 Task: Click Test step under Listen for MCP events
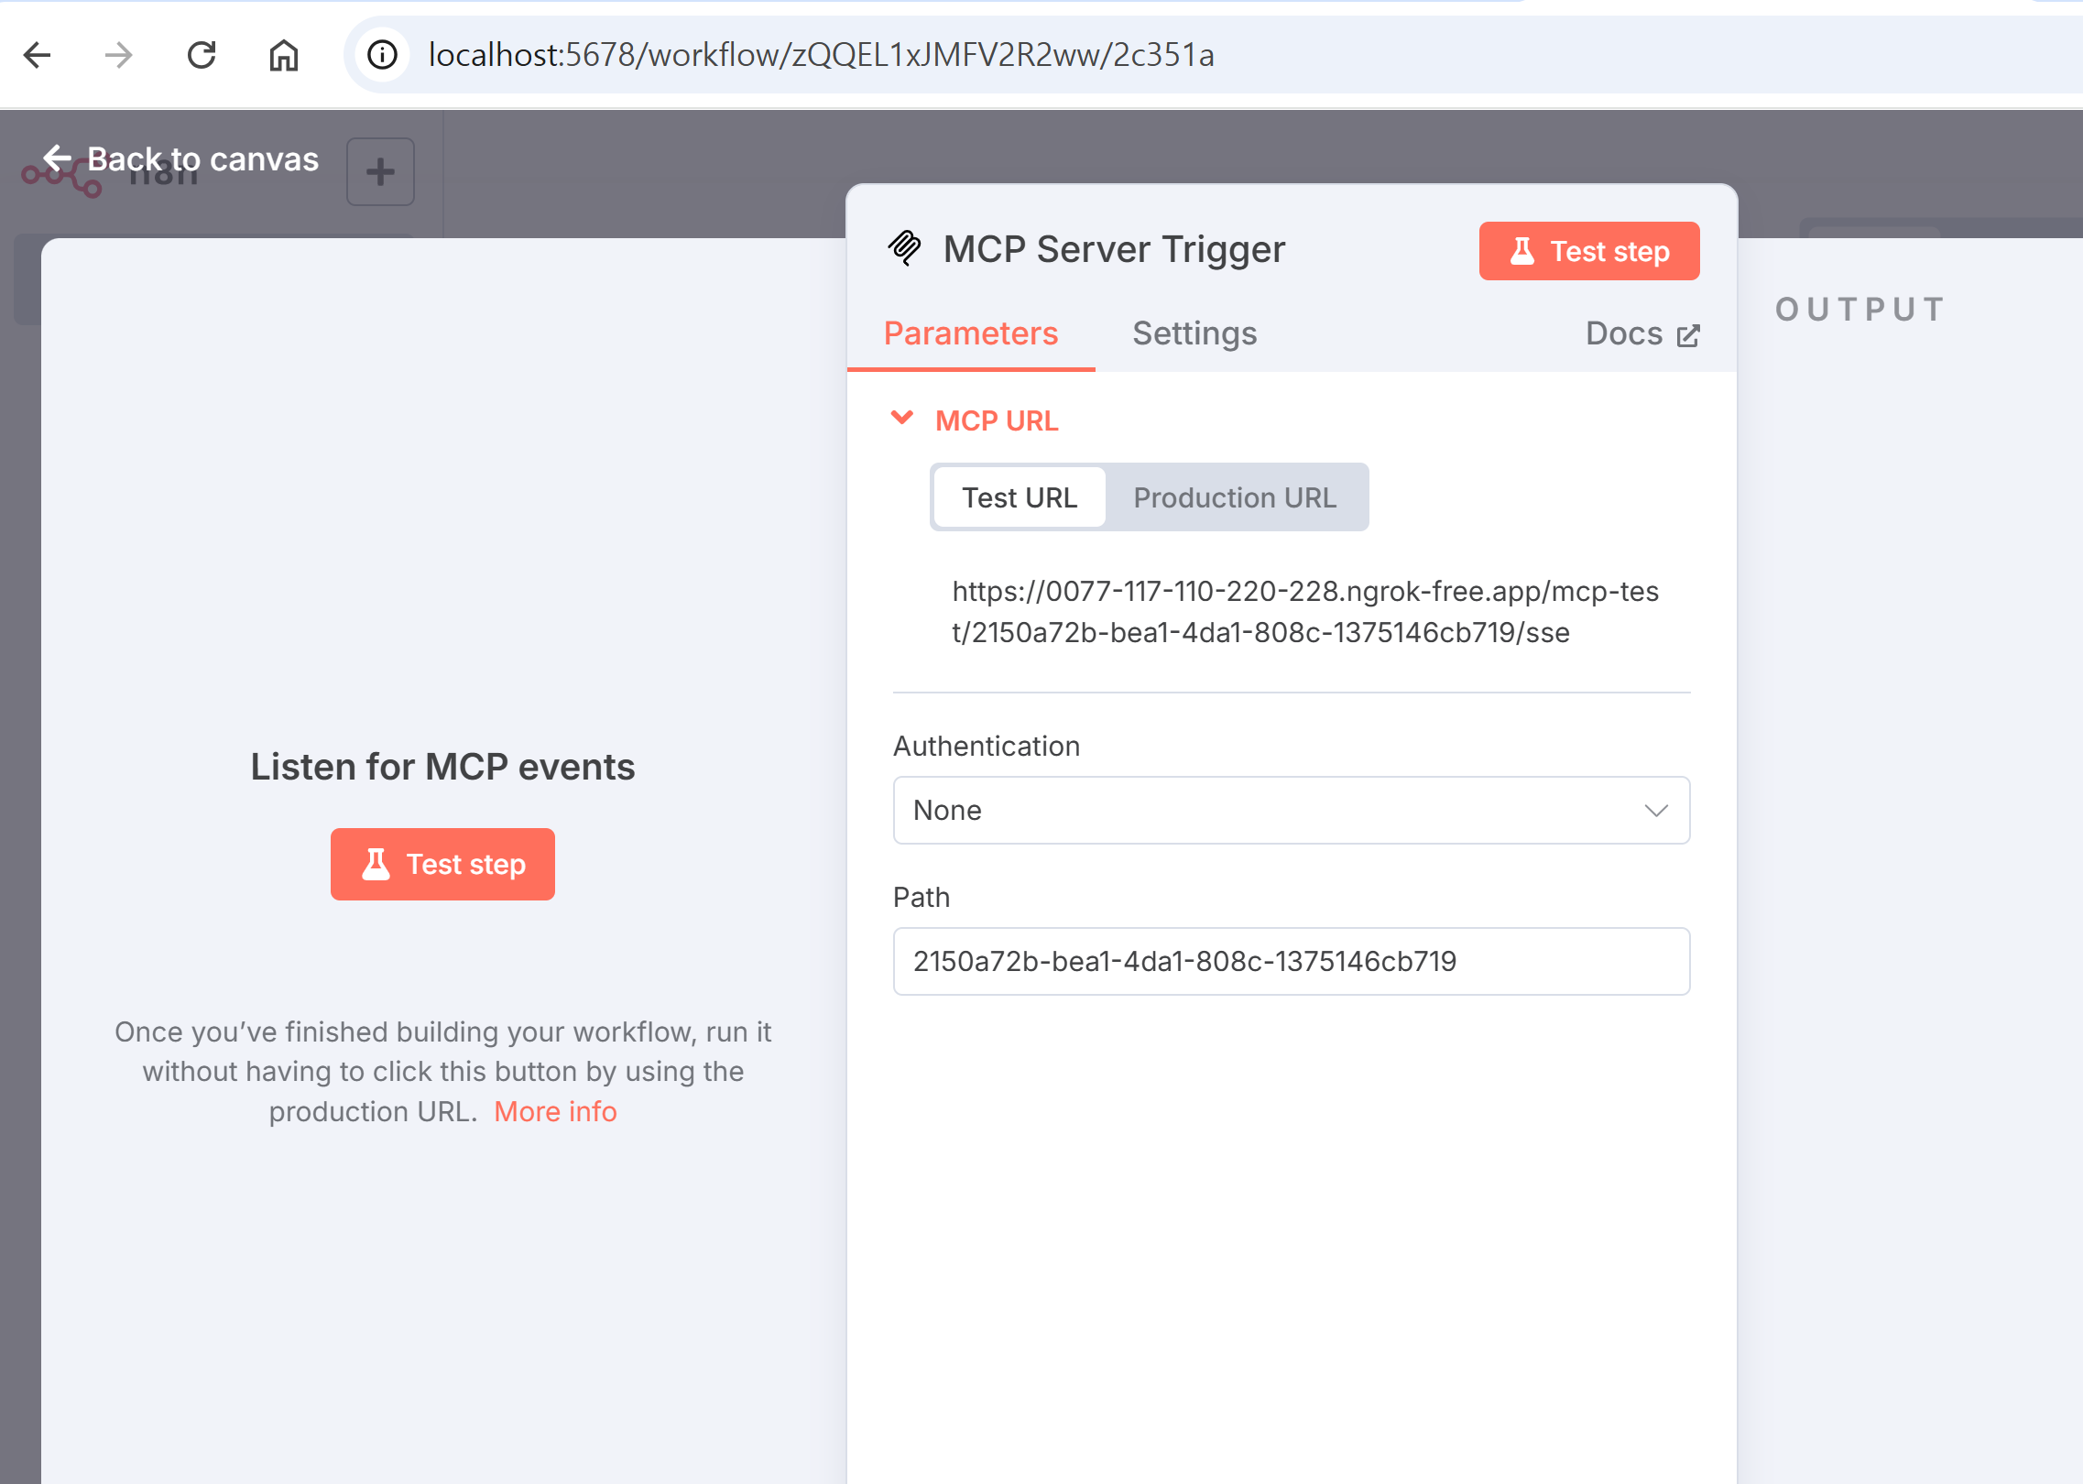pos(442,864)
